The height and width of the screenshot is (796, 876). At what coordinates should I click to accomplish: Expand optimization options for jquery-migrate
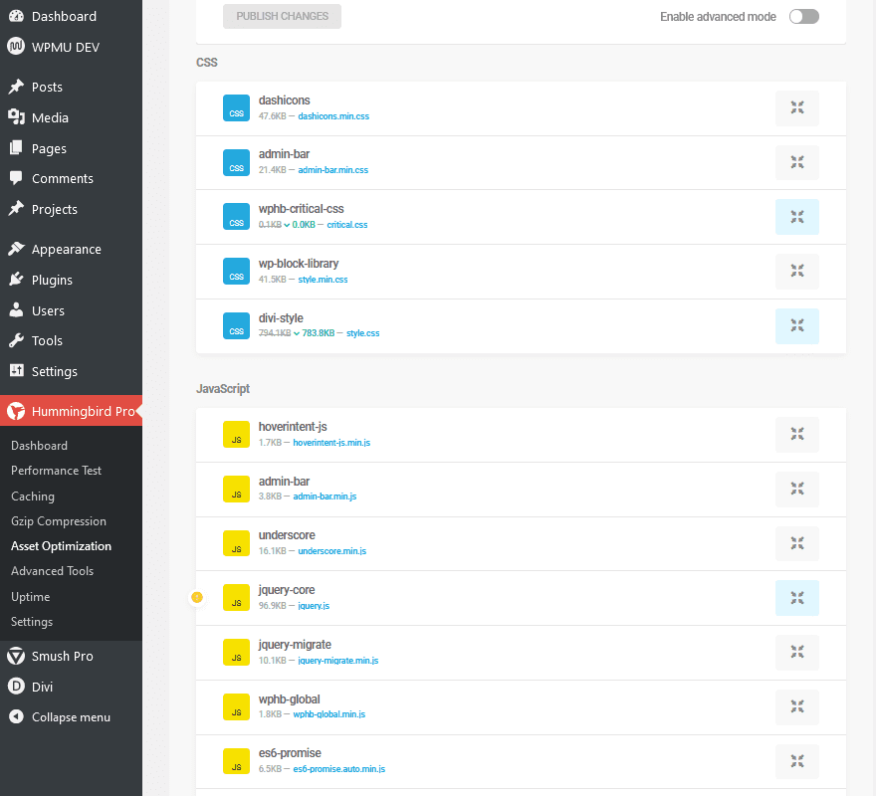coord(796,652)
